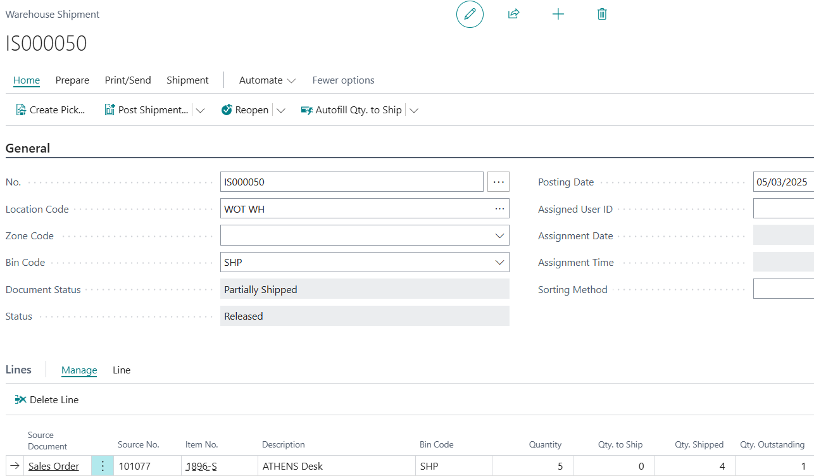Click the Qty. to Ship cell 0
The width and height of the screenshot is (814, 476).
[613, 467]
